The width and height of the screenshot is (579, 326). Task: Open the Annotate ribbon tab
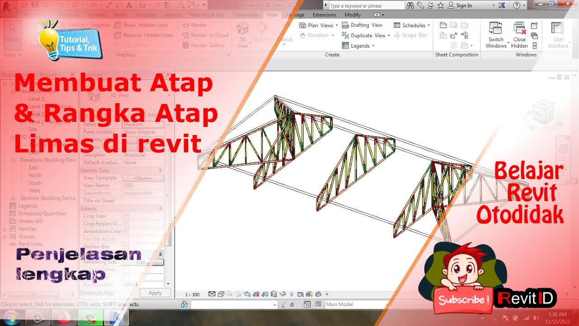tap(146, 15)
